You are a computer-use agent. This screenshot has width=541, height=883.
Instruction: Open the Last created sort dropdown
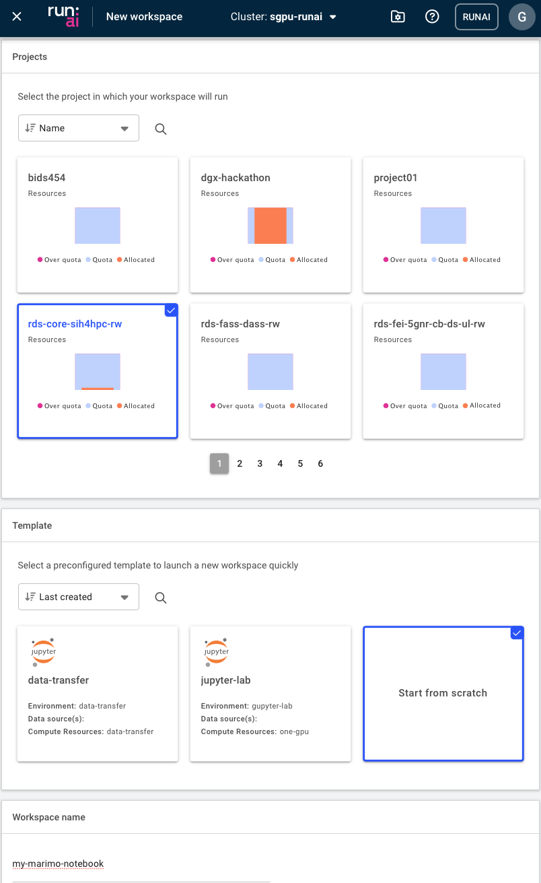(x=78, y=597)
